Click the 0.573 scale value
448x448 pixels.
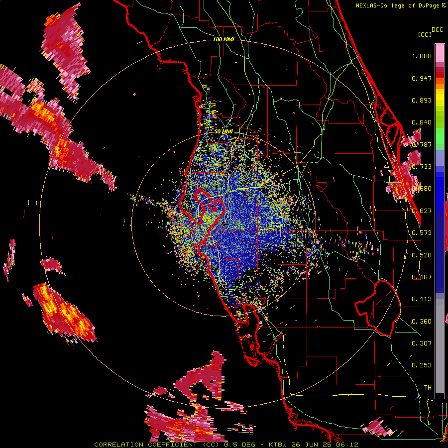pyautogui.click(x=422, y=233)
